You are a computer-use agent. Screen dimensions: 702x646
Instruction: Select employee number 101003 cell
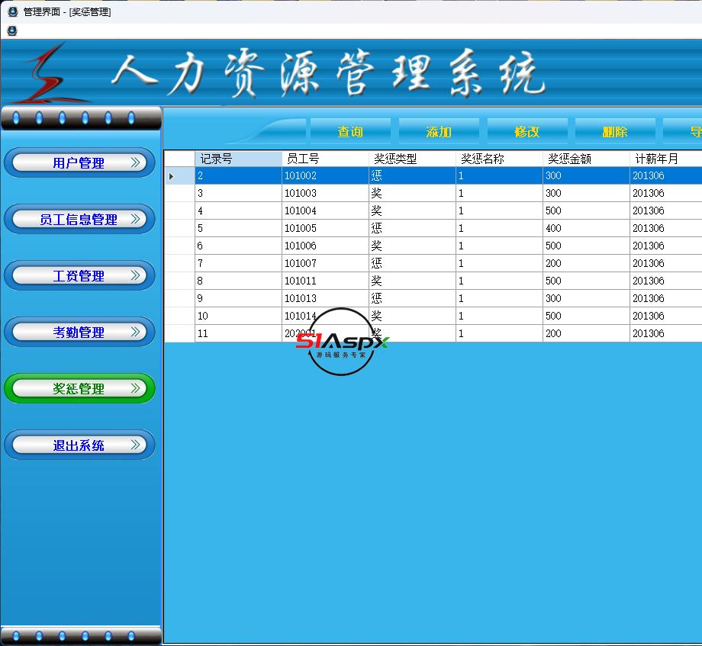point(325,193)
